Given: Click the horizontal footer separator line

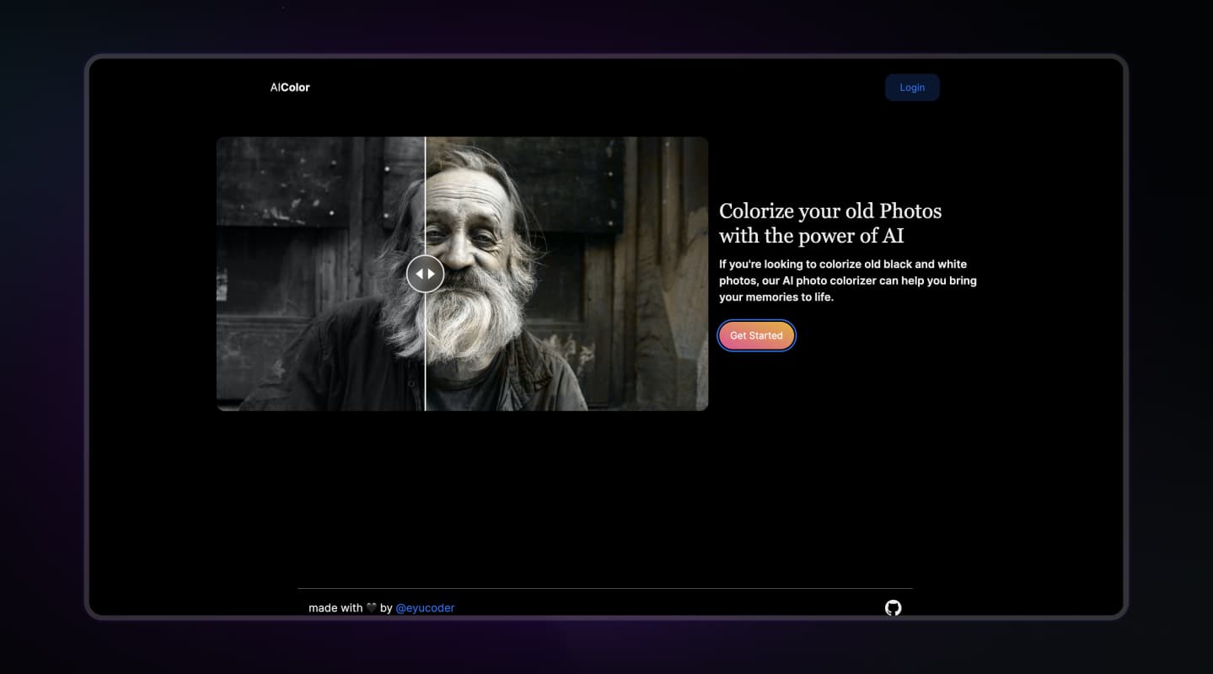Looking at the screenshot, I should pos(604,588).
